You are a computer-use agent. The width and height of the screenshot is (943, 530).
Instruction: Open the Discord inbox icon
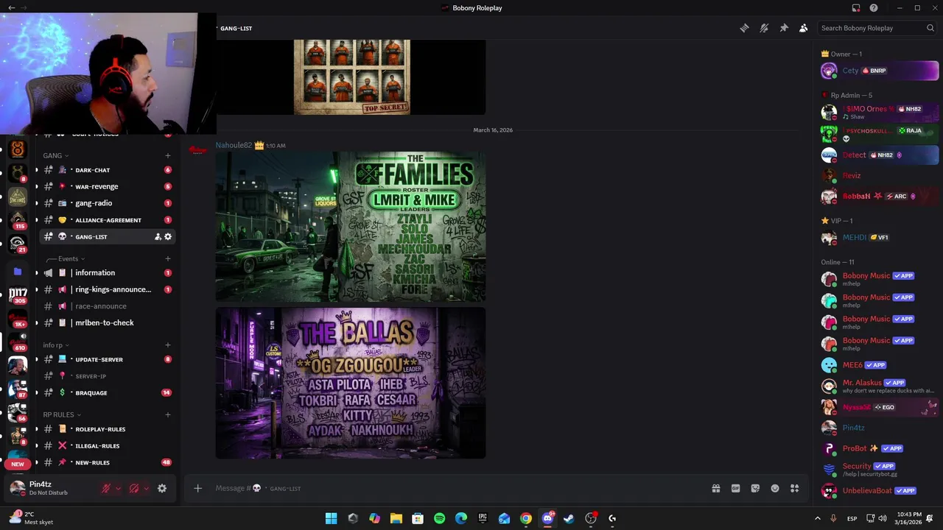pyautogui.click(x=856, y=8)
